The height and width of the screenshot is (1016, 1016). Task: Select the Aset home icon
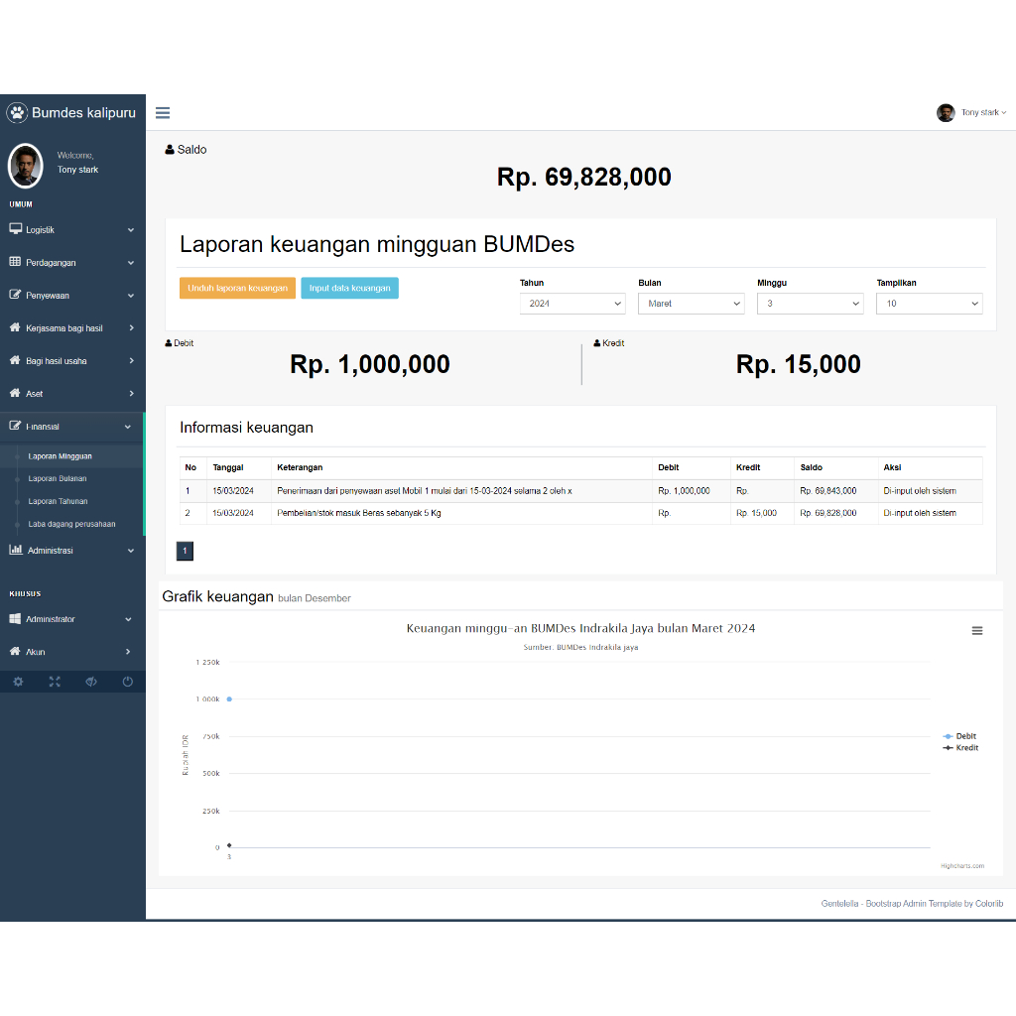tap(14, 393)
